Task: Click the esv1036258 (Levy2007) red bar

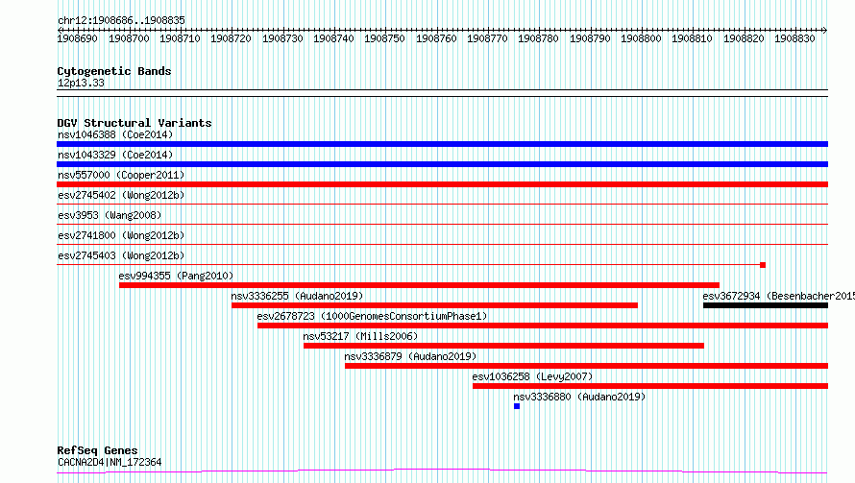Action: [650, 386]
